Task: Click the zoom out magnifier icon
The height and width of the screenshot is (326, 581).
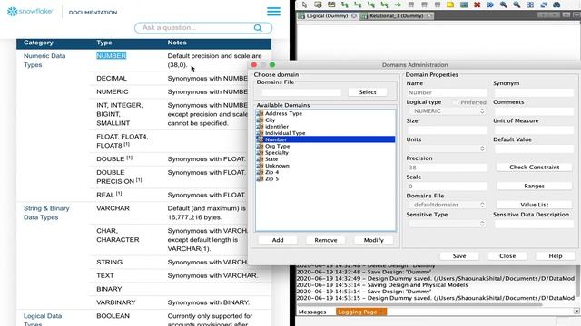Action: [517, 5]
